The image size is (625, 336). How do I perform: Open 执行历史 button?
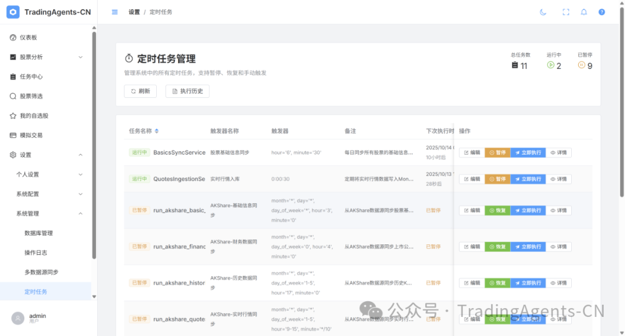pos(187,91)
